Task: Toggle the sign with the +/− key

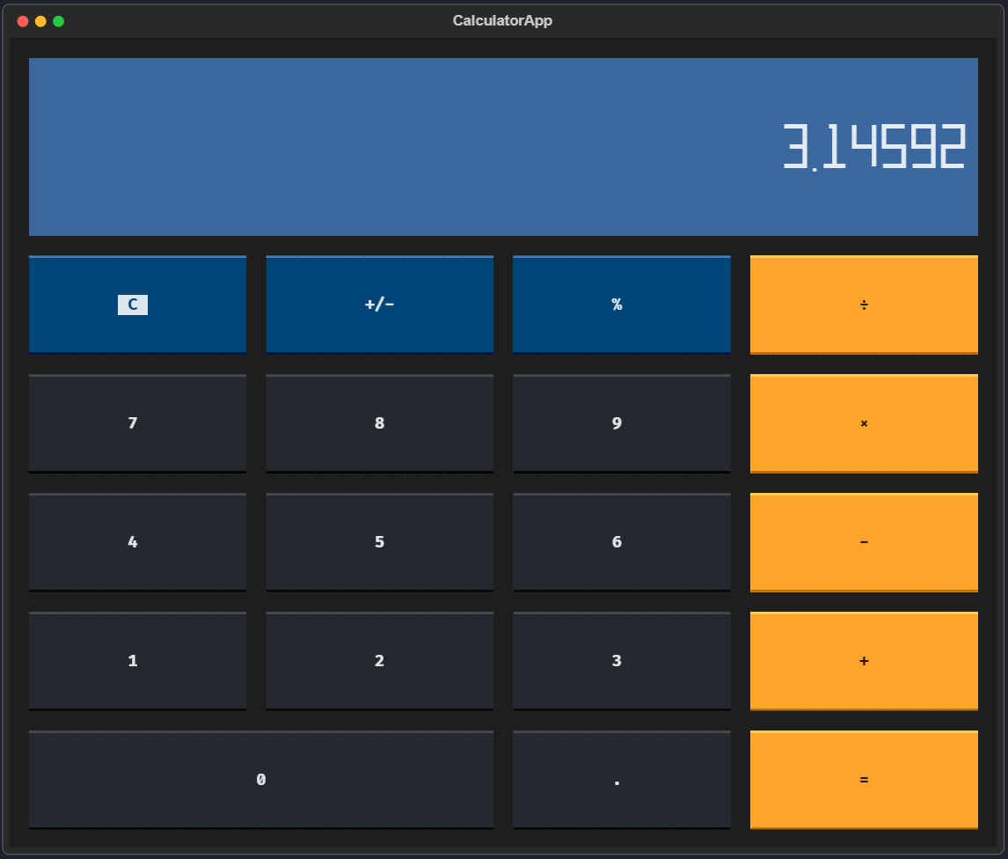Action: click(x=379, y=304)
